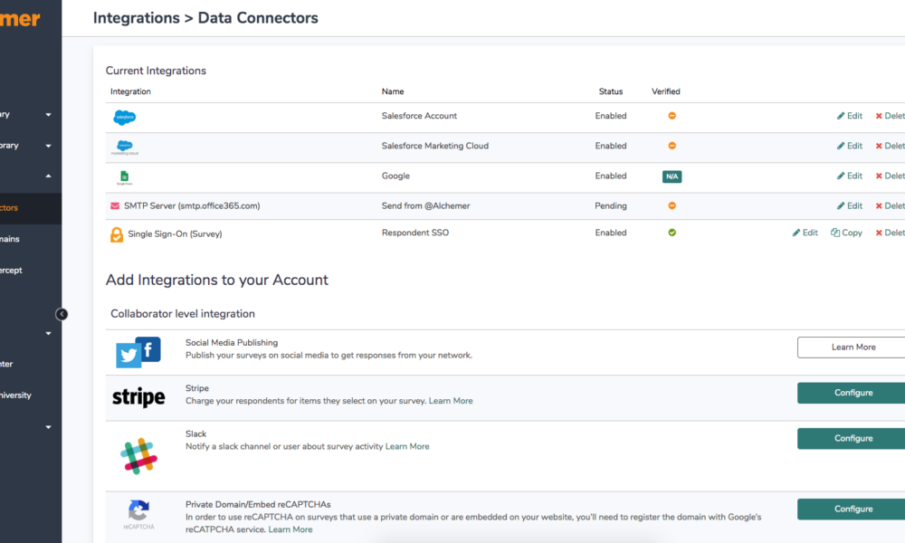The image size is (905, 543).
Task: Copy the Respondent SSO integration
Action: point(847,233)
